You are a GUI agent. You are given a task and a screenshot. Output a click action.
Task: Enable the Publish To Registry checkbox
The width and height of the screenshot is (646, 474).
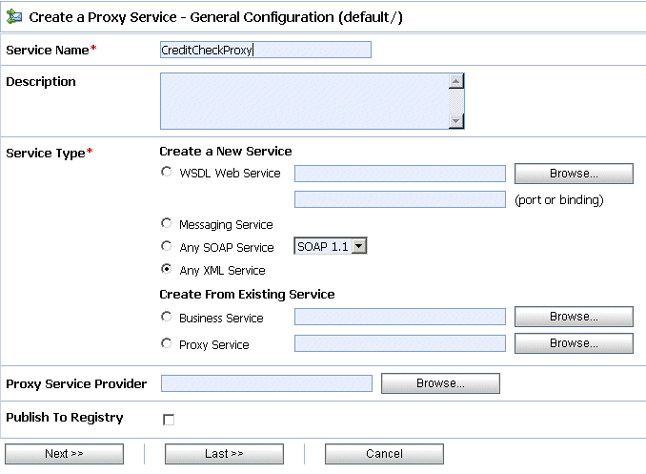169,420
